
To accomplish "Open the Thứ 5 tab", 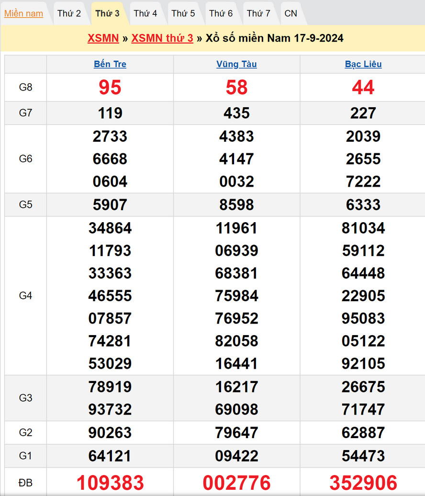I will point(183,13).
